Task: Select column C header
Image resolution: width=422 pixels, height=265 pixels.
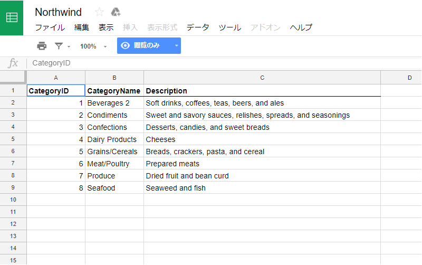Action: click(x=262, y=78)
